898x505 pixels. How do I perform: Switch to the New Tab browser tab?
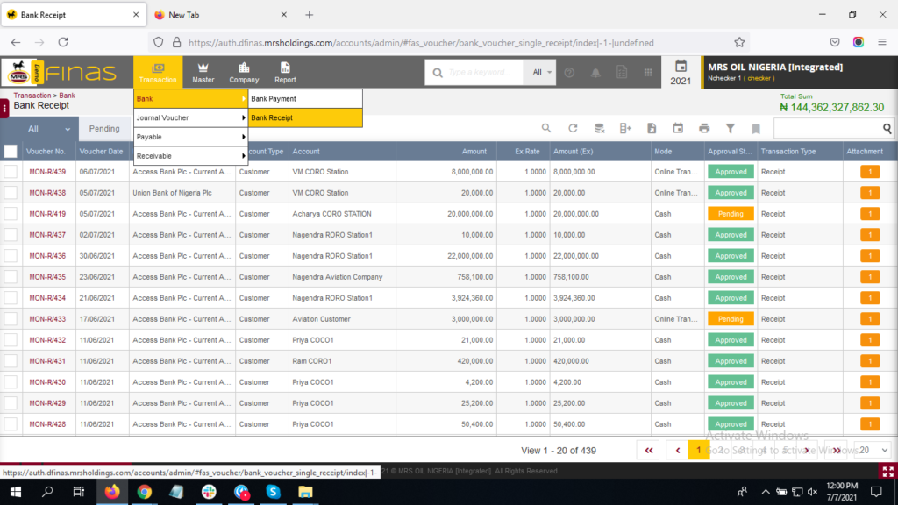[220, 15]
